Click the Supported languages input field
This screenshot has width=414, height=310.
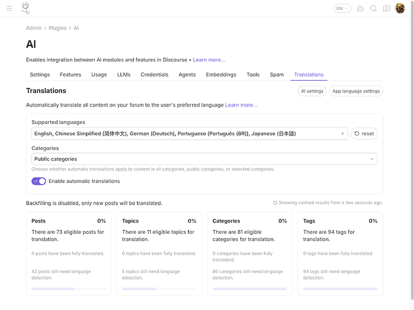[190, 134]
